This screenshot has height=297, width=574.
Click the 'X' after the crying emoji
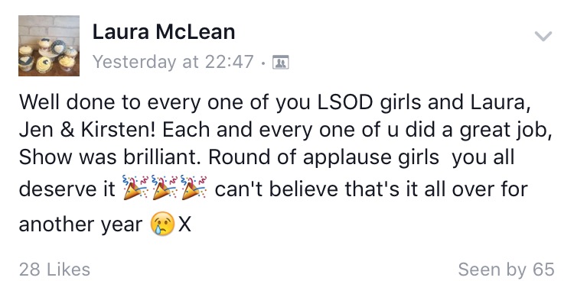click(184, 224)
